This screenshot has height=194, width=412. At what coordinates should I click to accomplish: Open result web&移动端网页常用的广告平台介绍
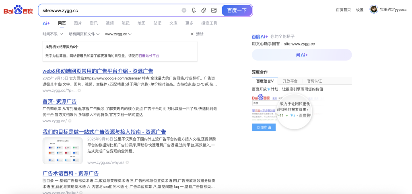pyautogui.click(x=98, y=71)
